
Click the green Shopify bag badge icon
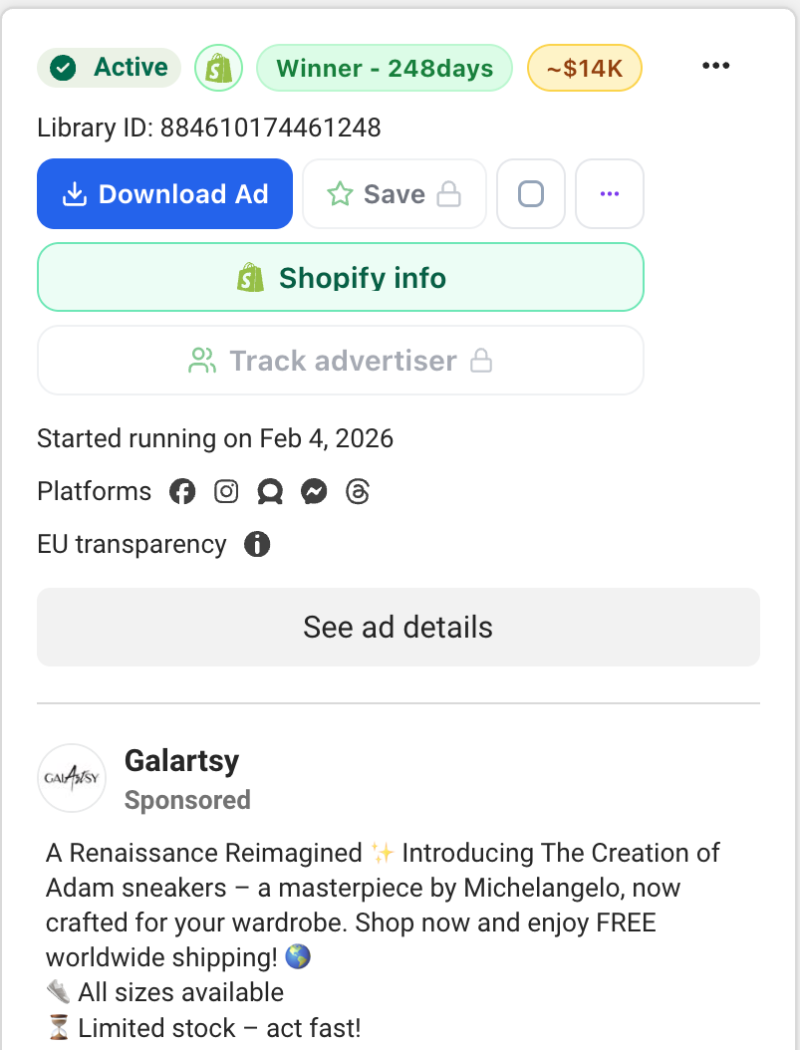click(218, 68)
